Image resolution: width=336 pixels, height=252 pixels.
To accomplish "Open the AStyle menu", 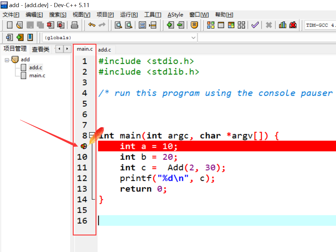I will (175, 15).
